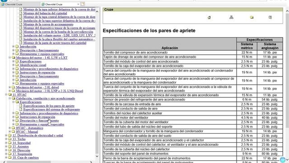This screenshot has height=163, width=289.
Task: Open Montaje del balancín del cigüeñal link
Action: pyautogui.click(x=45, y=13)
